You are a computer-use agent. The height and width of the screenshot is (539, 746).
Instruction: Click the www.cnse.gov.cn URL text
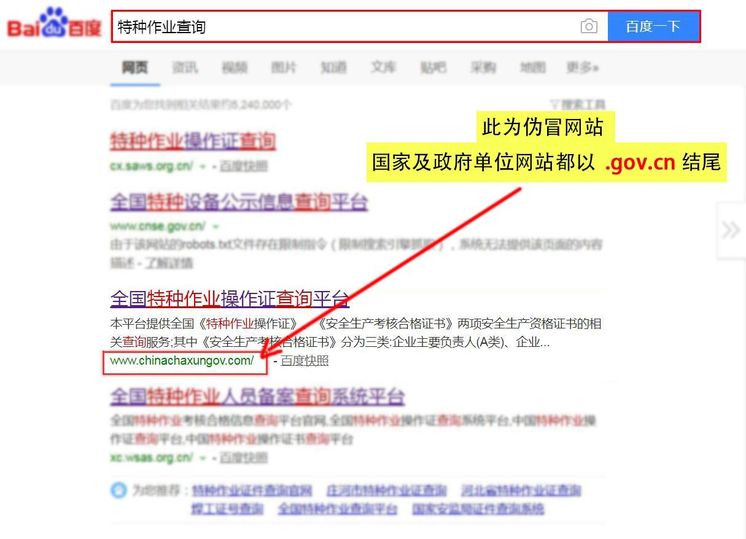tap(158, 227)
